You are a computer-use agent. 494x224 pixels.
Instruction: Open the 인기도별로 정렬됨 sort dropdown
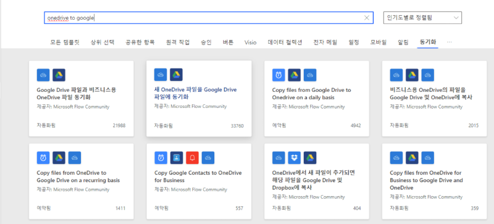pyautogui.click(x=422, y=18)
